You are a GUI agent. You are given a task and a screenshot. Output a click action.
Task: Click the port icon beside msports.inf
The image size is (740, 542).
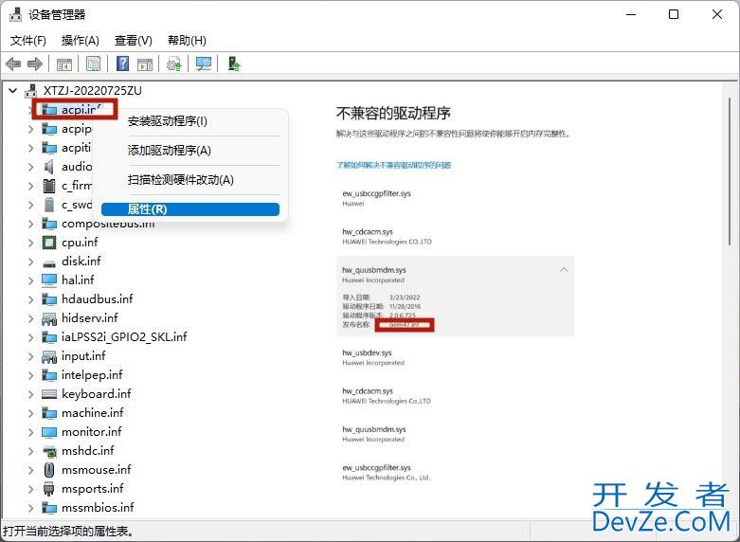49,489
